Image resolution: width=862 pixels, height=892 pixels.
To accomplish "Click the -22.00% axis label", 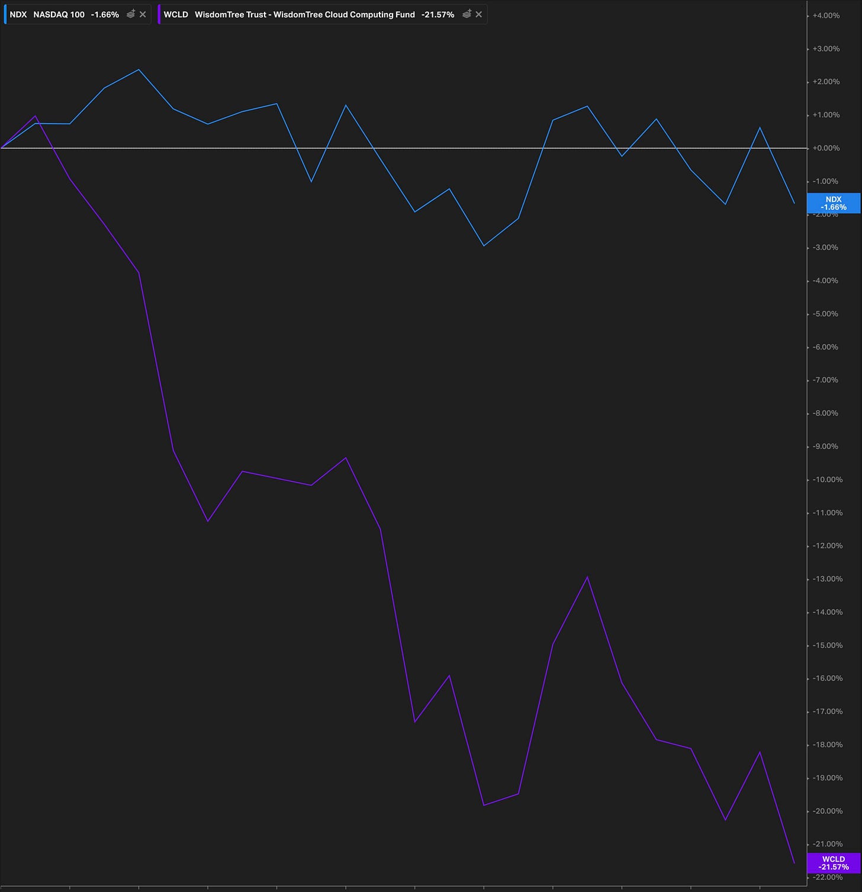I will click(x=826, y=877).
